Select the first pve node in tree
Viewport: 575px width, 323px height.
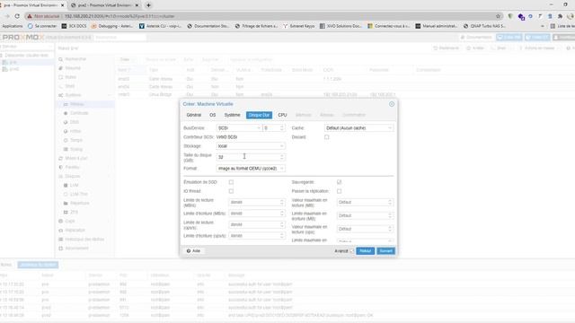[13, 62]
